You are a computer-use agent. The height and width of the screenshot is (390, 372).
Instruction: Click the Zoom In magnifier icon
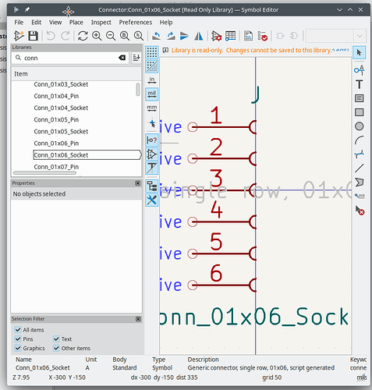tap(97, 36)
